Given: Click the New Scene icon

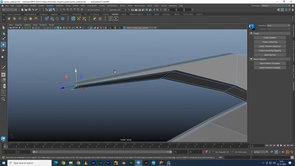Looking at the screenshot, I should point(23,10).
